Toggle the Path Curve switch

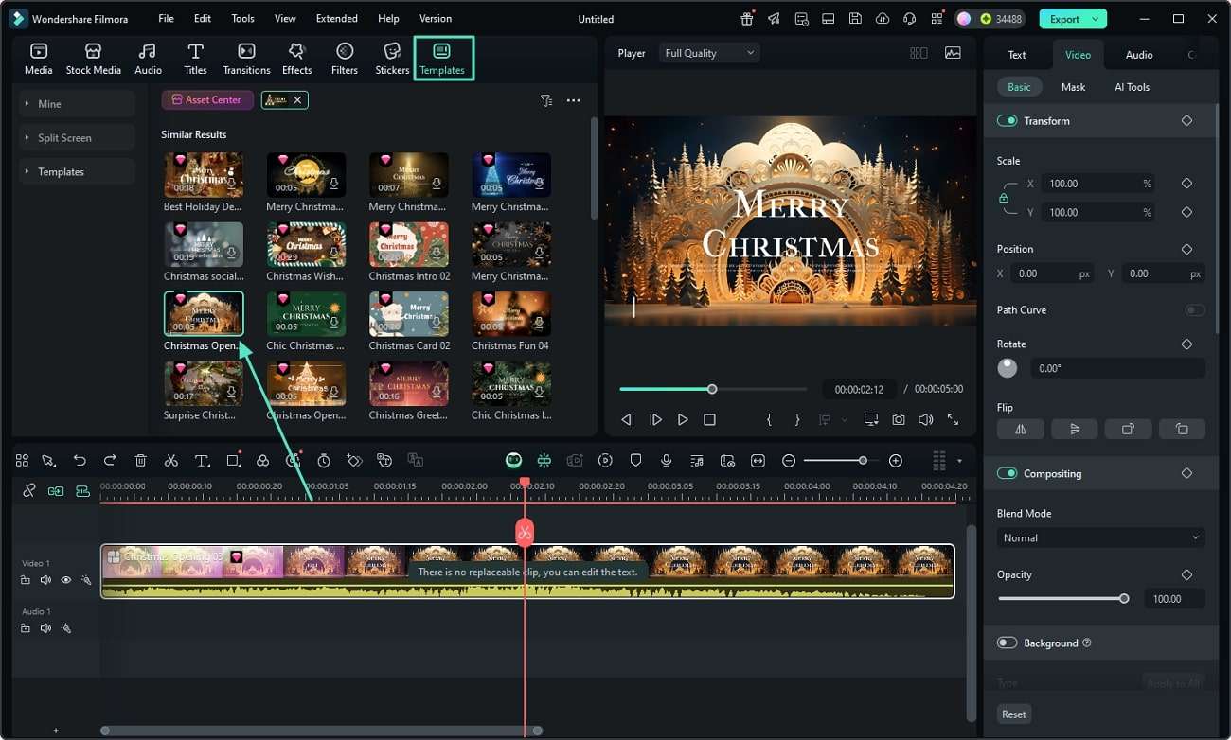click(x=1195, y=310)
